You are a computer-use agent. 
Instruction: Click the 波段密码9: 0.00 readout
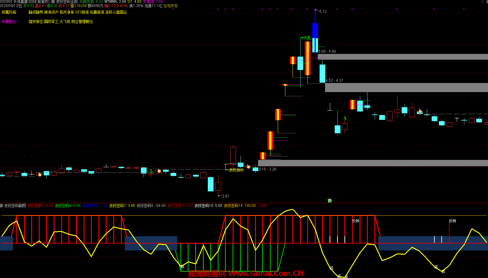point(180,206)
